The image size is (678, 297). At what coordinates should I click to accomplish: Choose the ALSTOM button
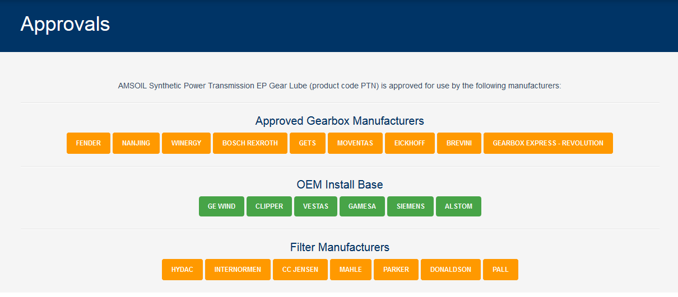458,206
